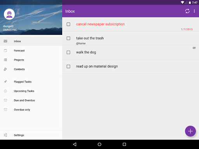Select Upcoming Tasks in the drawer

pos(31,91)
